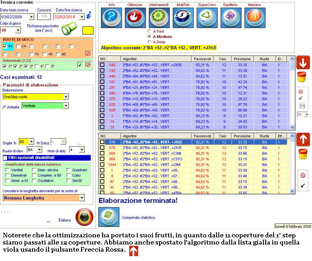Screen dimensions: 312x261
Task: Start processing with the Elabora round button
Action: click(84, 217)
